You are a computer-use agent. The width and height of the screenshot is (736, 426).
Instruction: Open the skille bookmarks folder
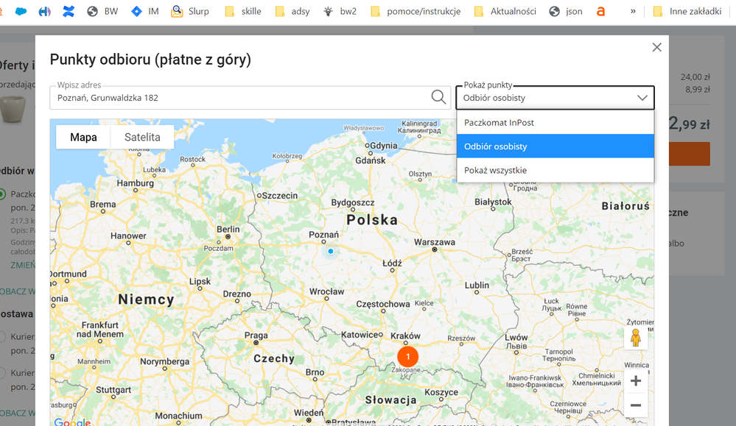(x=242, y=11)
